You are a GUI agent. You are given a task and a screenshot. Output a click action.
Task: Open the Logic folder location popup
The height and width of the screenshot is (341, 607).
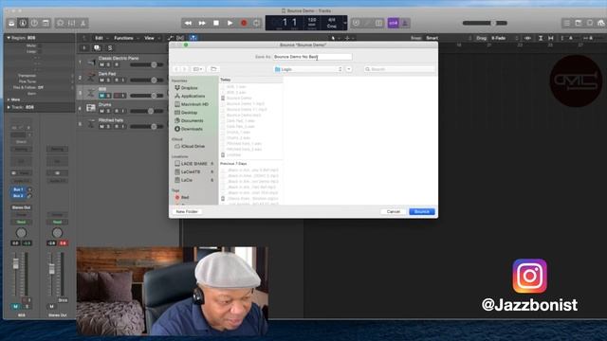point(308,69)
